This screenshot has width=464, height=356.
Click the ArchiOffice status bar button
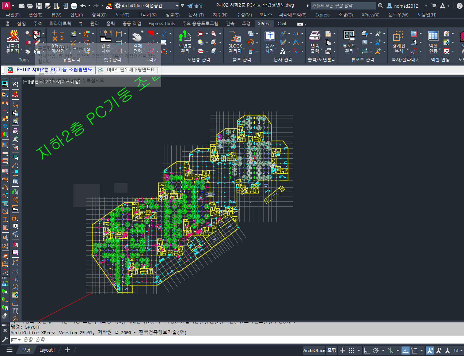click(x=314, y=350)
